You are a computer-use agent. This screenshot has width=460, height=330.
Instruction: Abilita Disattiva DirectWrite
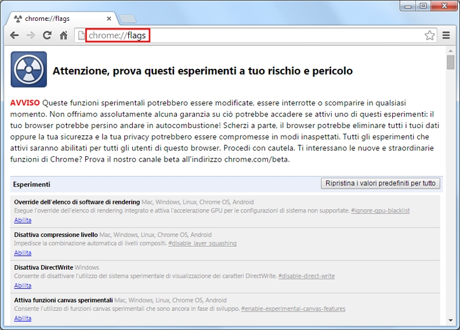point(23,286)
